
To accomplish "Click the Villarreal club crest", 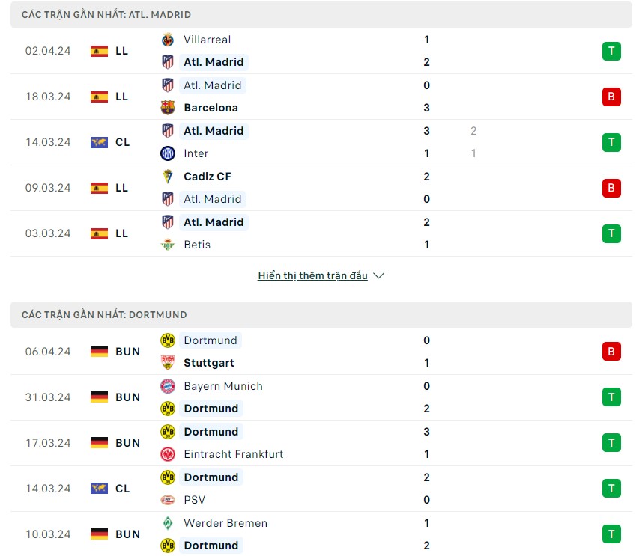I will click(169, 40).
